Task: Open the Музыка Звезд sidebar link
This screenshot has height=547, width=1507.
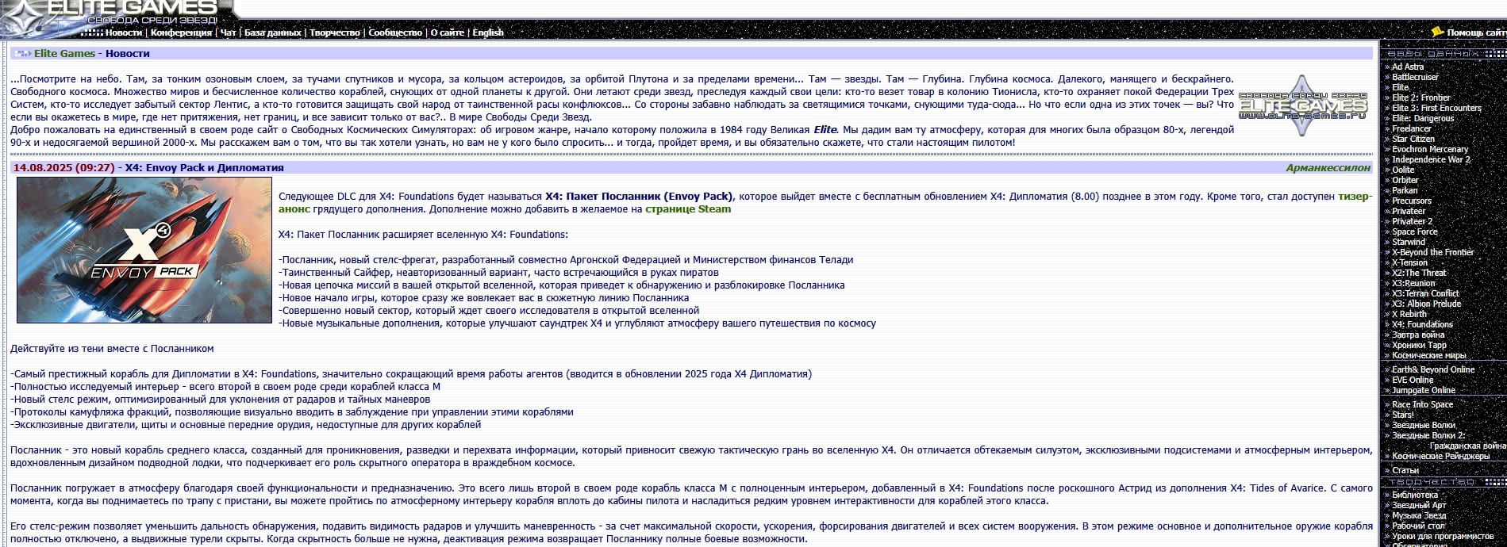Action: click(x=1419, y=515)
